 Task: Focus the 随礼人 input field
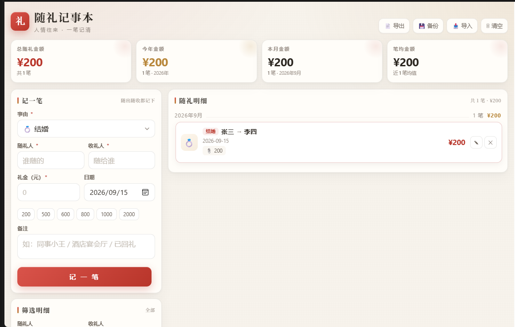pyautogui.click(x=51, y=160)
